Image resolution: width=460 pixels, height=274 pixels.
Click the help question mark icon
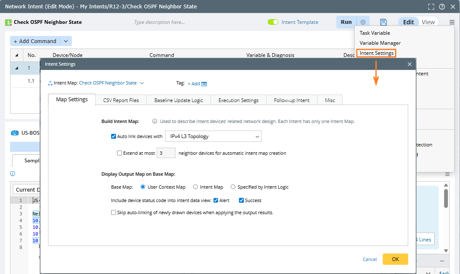point(442,7)
